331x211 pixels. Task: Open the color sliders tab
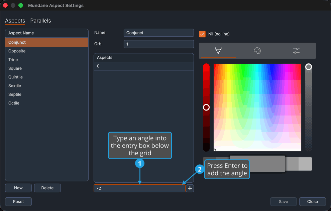[x=296, y=51]
